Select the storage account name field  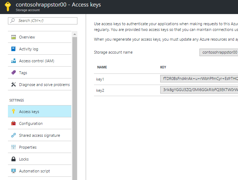(219, 52)
